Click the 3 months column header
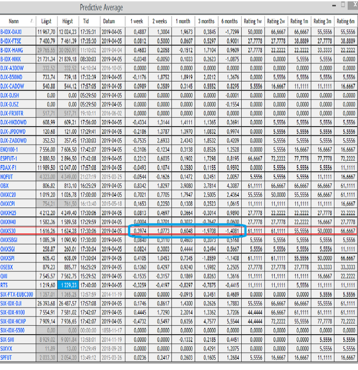Image resolution: width=358 pixels, height=370 pixels. [x=206, y=21]
